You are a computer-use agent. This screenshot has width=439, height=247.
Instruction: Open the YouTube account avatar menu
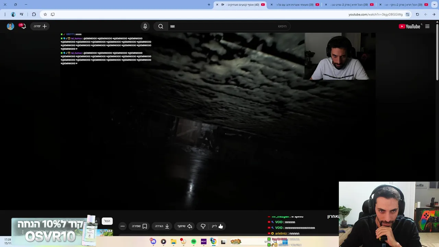coord(10,26)
